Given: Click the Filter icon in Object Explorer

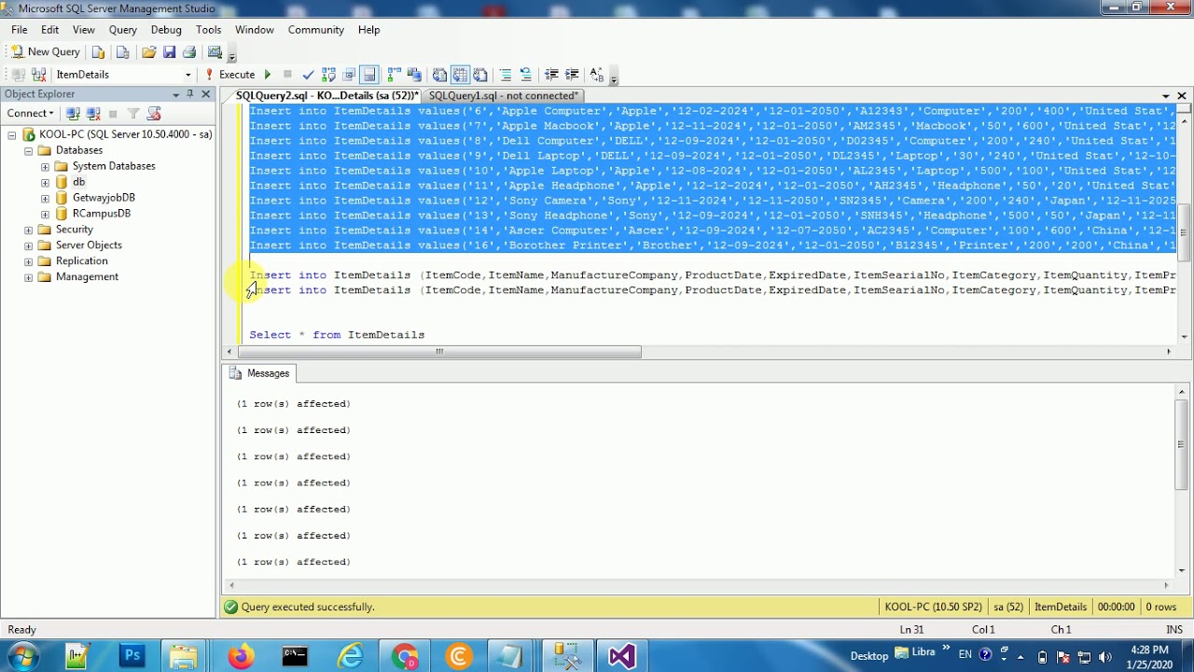Looking at the screenshot, I should (133, 114).
